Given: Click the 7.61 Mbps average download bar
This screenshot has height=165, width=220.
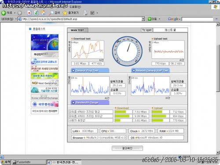Looking at the screenshot, I should click(x=124, y=112).
